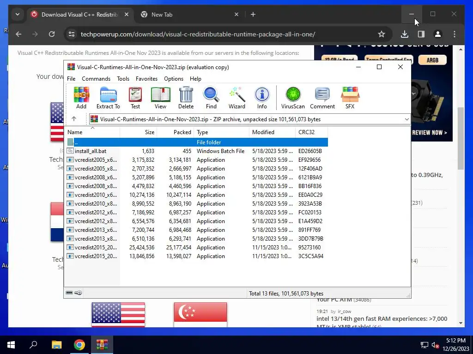Click the Comment toolbar icon
473x354 pixels.
(x=322, y=98)
